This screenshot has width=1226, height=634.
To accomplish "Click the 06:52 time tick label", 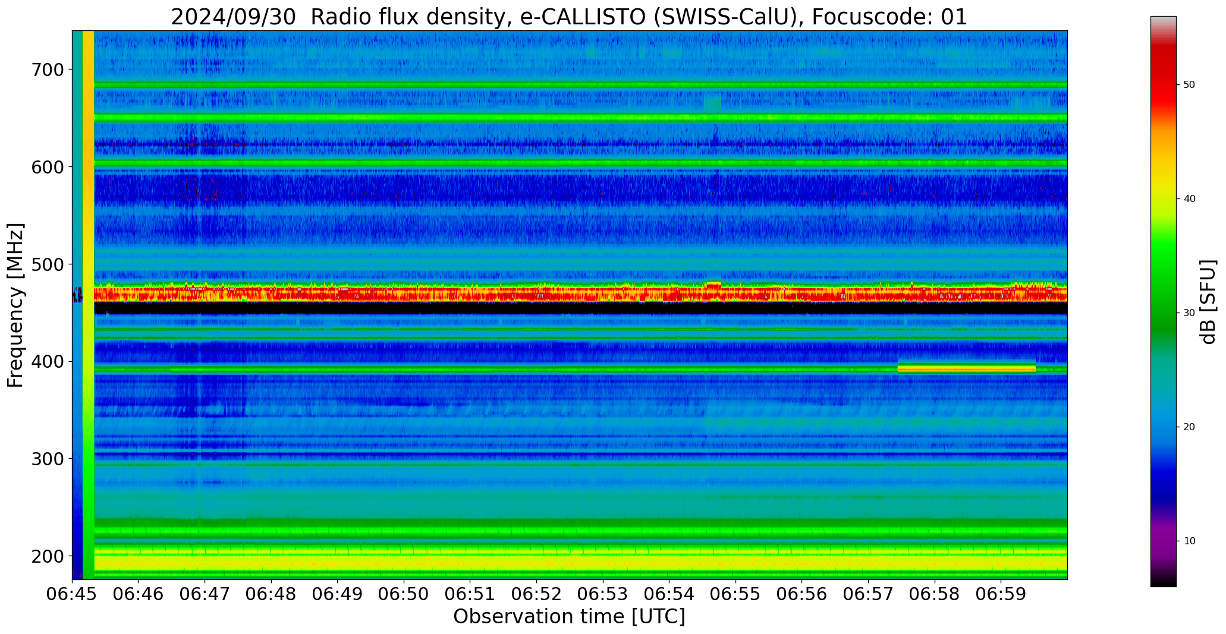I will point(537,594).
